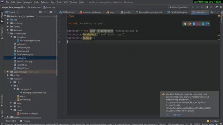Collapse the resources folder
Screen dimensions: 223x125
[x=8, y=79]
